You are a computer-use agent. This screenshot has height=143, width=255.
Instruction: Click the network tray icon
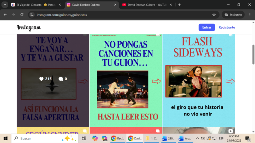214,138
